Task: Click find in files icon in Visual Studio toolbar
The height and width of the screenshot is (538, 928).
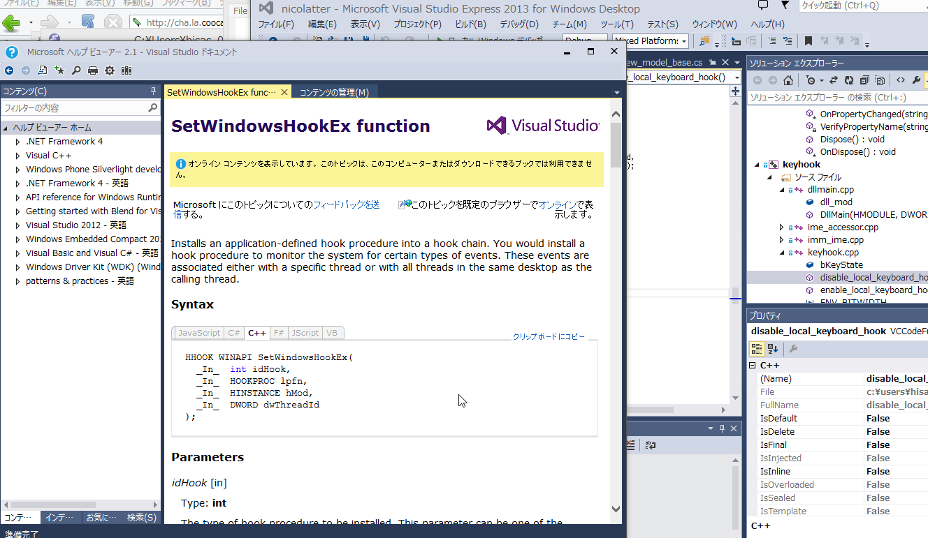Action: [x=704, y=41]
